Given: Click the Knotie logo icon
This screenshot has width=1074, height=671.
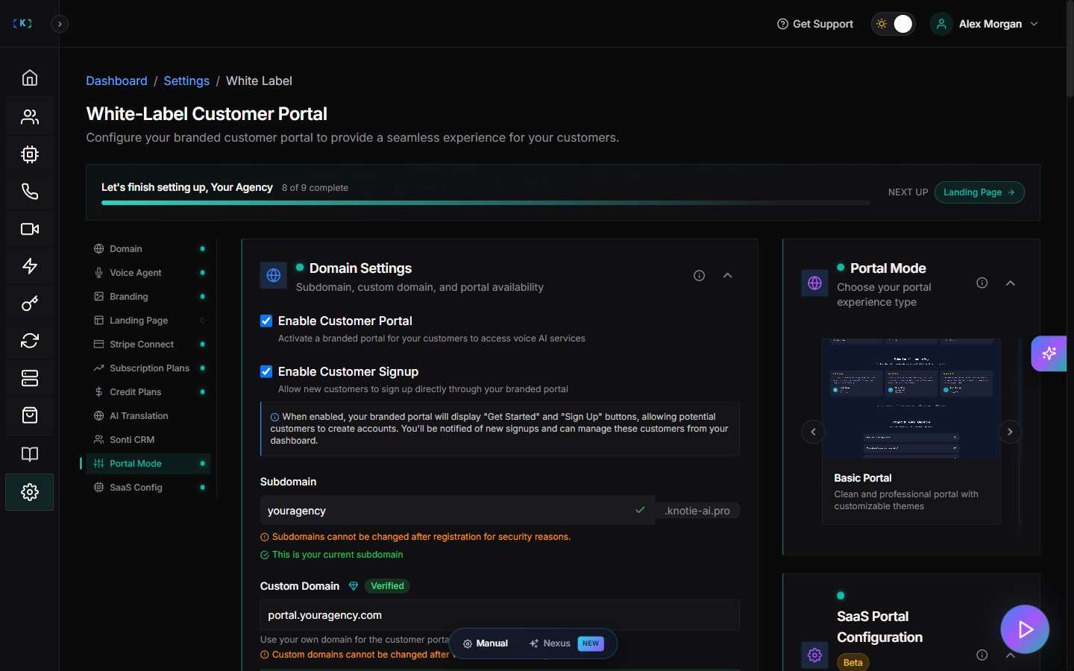Looking at the screenshot, I should tap(22, 23).
